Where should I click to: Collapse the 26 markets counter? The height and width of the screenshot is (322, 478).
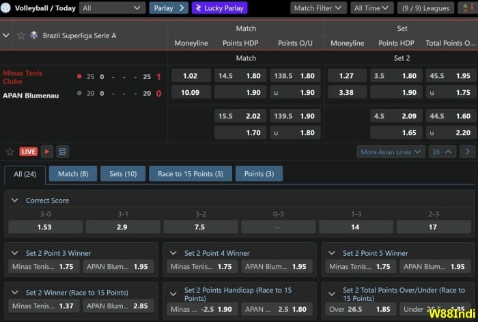point(442,151)
